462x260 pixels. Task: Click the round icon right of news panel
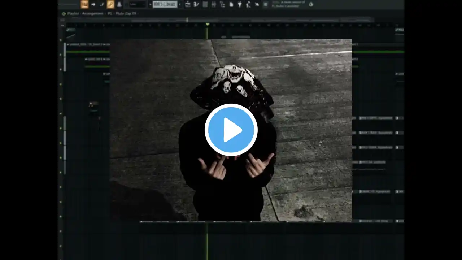pos(311,4)
